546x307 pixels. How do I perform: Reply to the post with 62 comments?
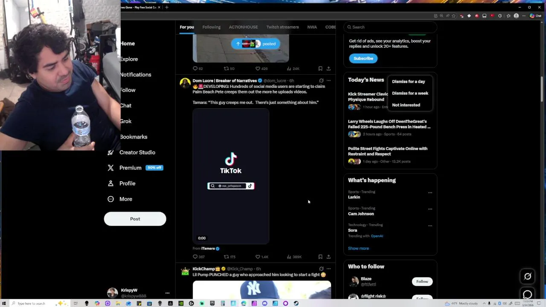click(197, 68)
